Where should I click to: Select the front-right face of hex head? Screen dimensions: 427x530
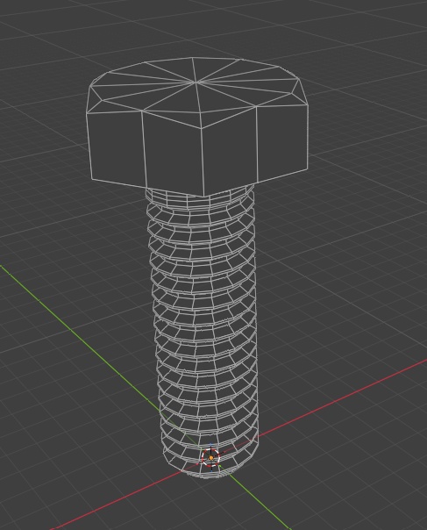(x=230, y=148)
